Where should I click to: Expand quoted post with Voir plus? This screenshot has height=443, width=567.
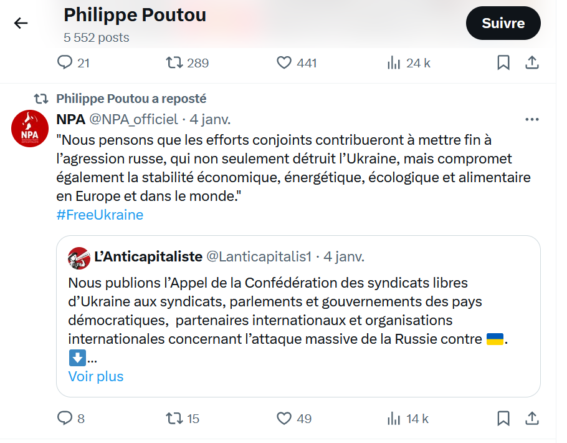[96, 376]
